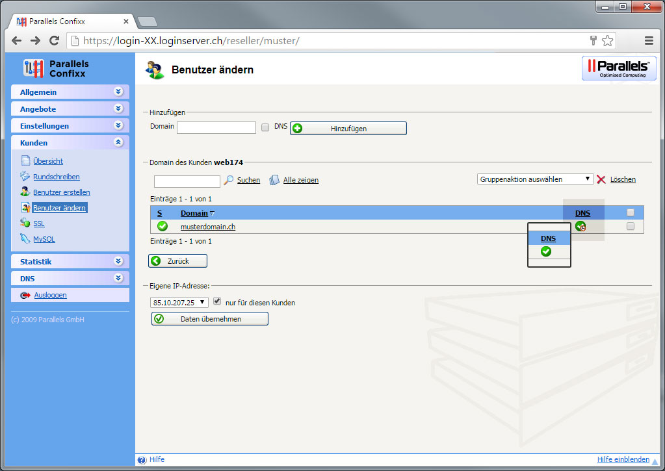665x471 pixels.
Task: Open the Benutzer erstellen link
Action: [62, 192]
